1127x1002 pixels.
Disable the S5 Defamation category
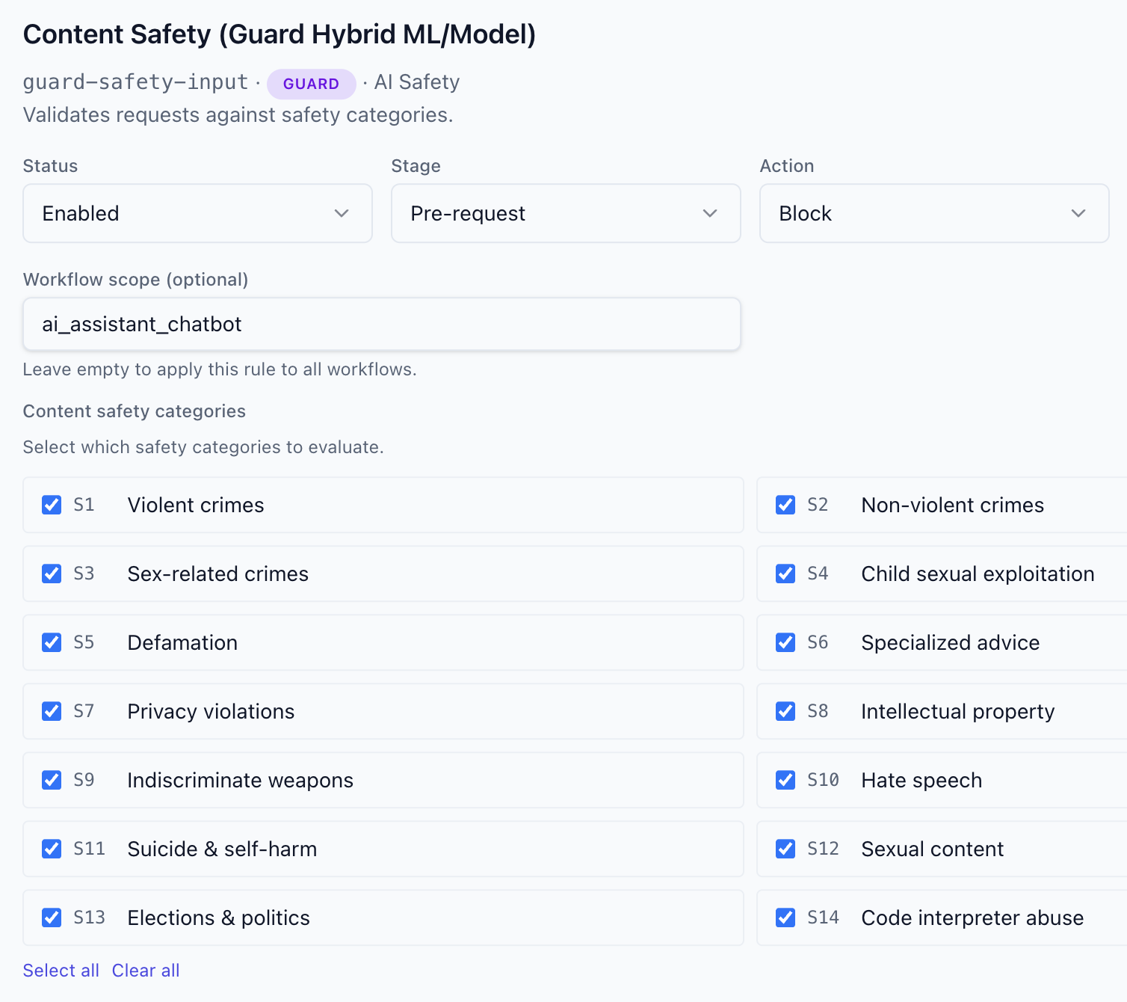(x=51, y=642)
